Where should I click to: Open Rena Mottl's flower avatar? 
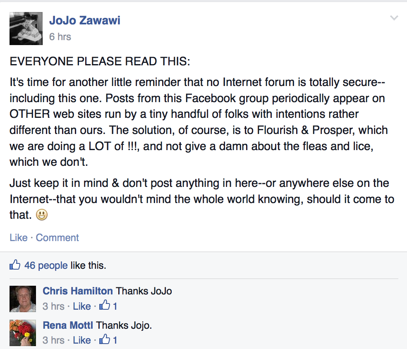pos(23,333)
